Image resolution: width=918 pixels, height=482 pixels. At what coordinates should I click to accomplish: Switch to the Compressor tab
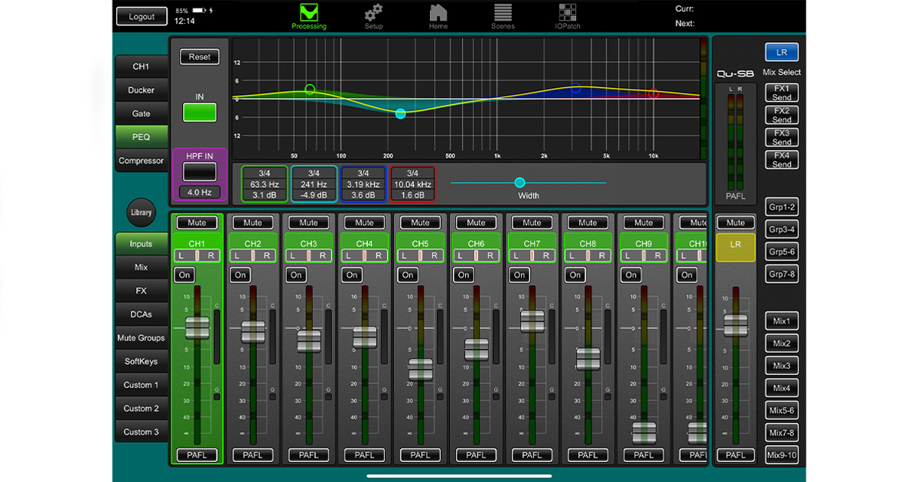point(141,161)
